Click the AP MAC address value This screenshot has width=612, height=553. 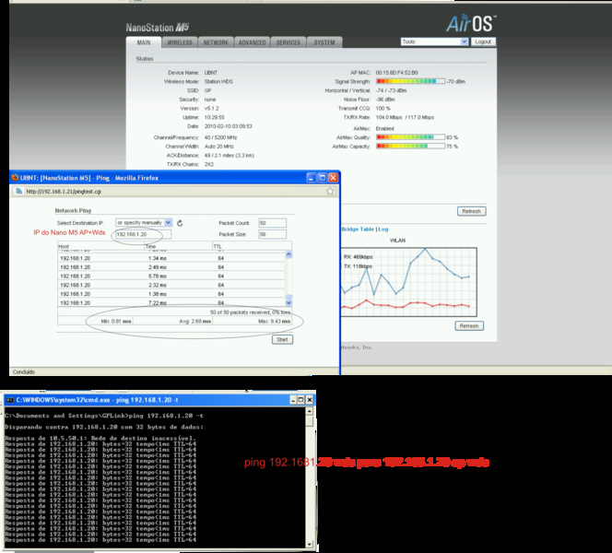click(396, 73)
